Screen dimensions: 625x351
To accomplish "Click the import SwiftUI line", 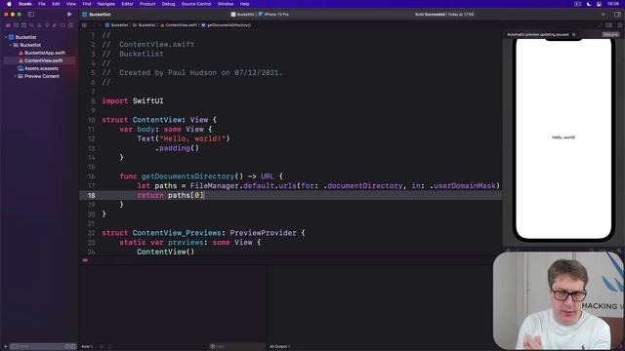I will click(133, 101).
